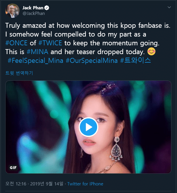Click the @JackPhan handle
The height and width of the screenshot is (193, 177).
tap(33, 13)
